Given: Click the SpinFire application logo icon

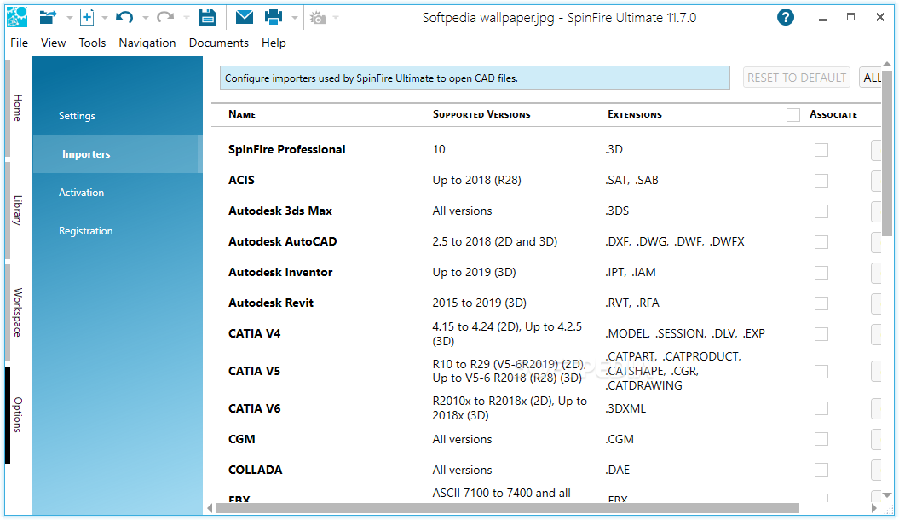Looking at the screenshot, I should [17, 17].
